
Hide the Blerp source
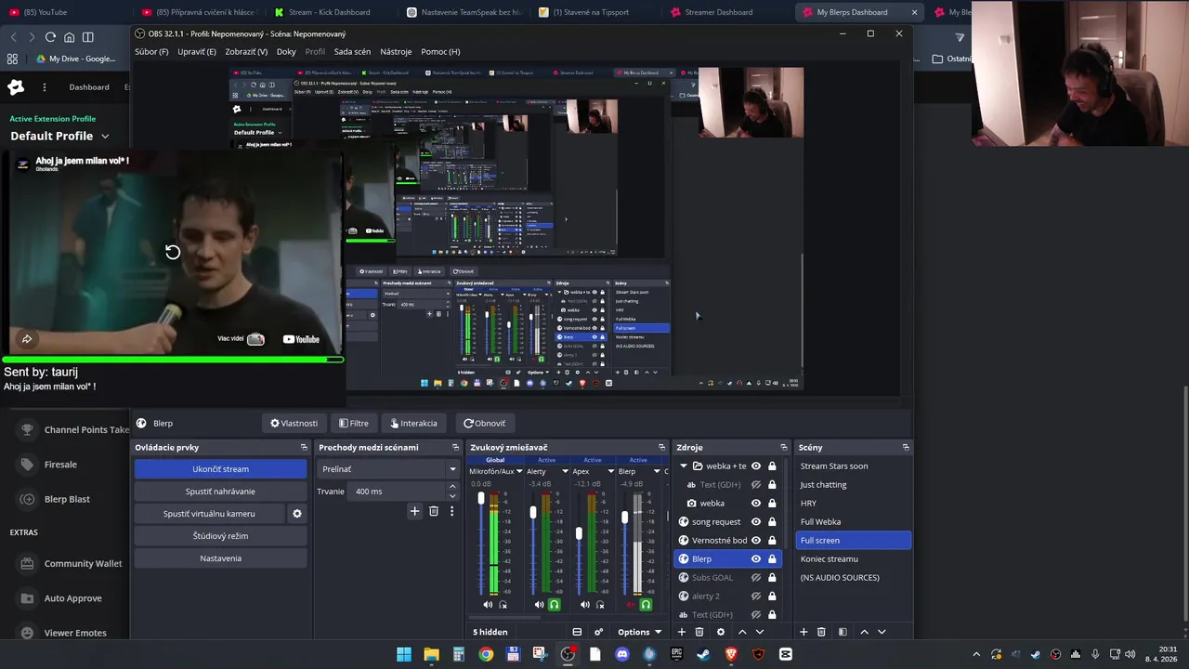pyautogui.click(x=756, y=558)
